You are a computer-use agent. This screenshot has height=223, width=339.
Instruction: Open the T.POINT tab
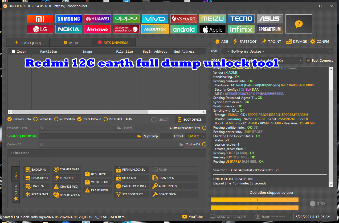(x=271, y=41)
